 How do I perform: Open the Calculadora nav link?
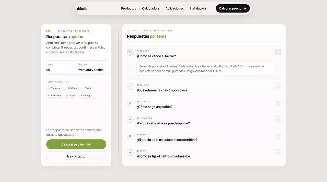click(x=151, y=8)
